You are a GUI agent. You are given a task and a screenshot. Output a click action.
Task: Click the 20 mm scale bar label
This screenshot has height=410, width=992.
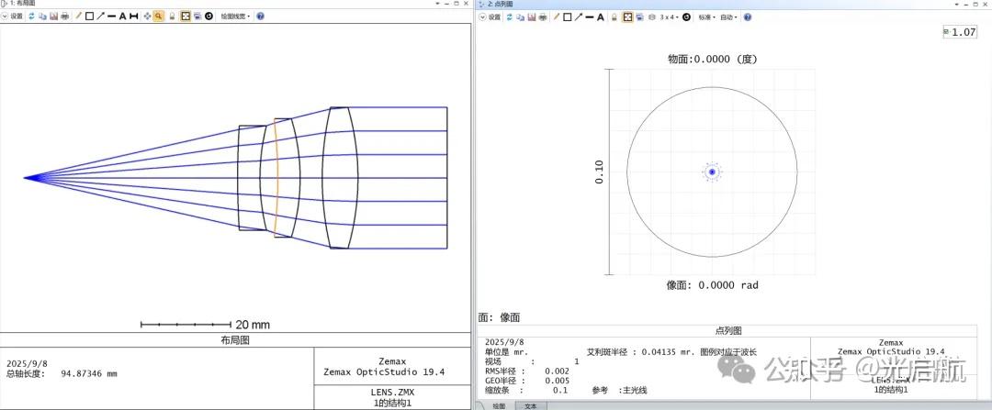tap(253, 325)
